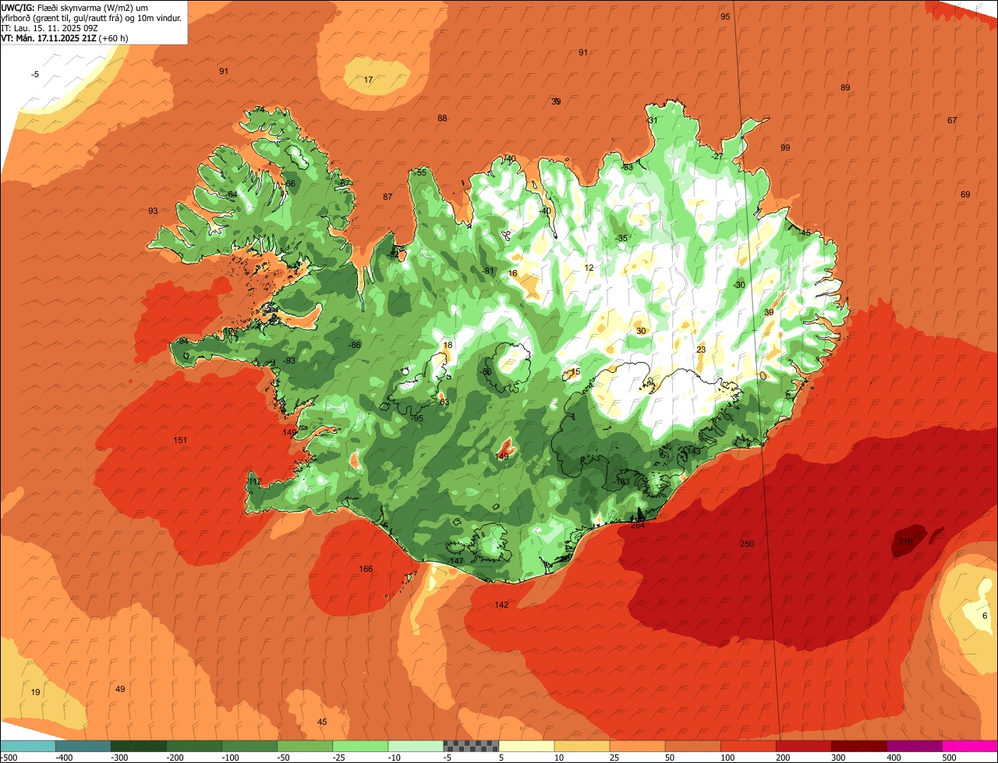The height and width of the screenshot is (763, 998).
Task: Click the 93 value west of the Westfjords
Action: click(153, 211)
